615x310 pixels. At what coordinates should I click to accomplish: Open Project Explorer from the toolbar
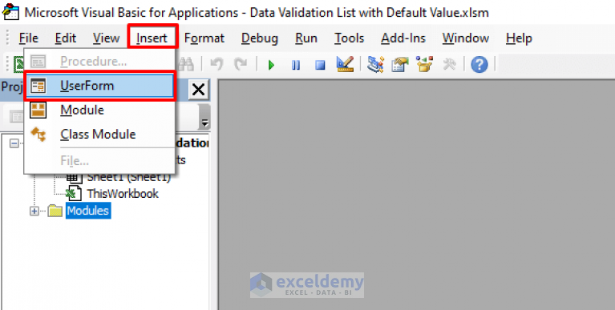pyautogui.click(x=375, y=64)
